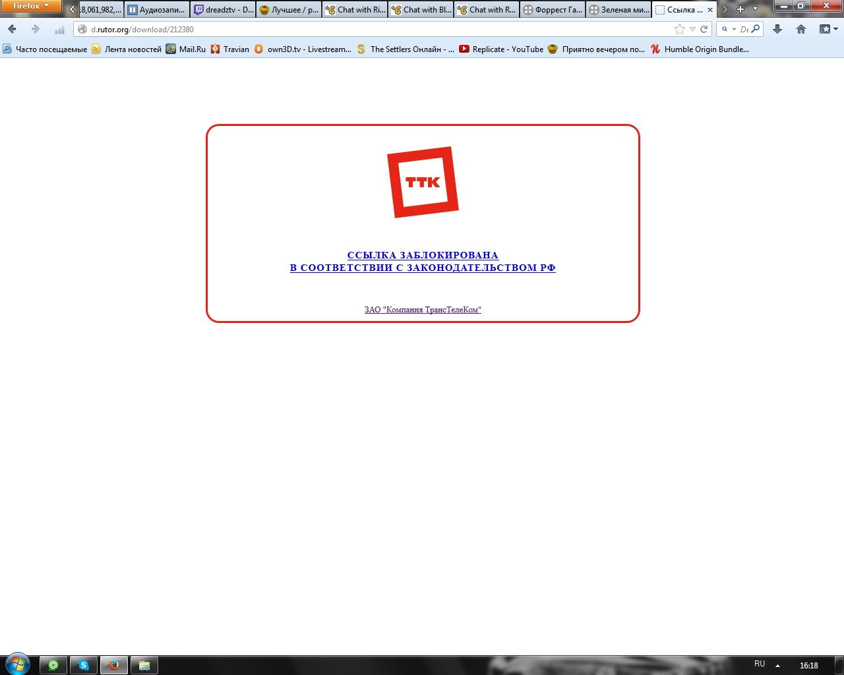Open URL history dropdown arrow
This screenshot has height=675, width=844.
click(x=692, y=29)
